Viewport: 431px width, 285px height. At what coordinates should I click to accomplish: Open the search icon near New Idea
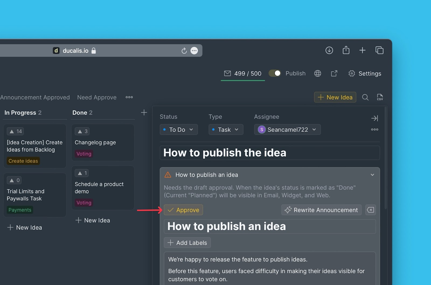coord(365,97)
